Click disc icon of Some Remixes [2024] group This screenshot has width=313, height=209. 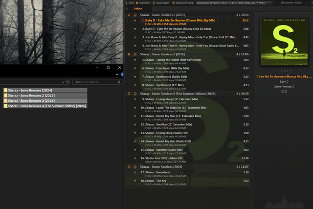point(135,167)
